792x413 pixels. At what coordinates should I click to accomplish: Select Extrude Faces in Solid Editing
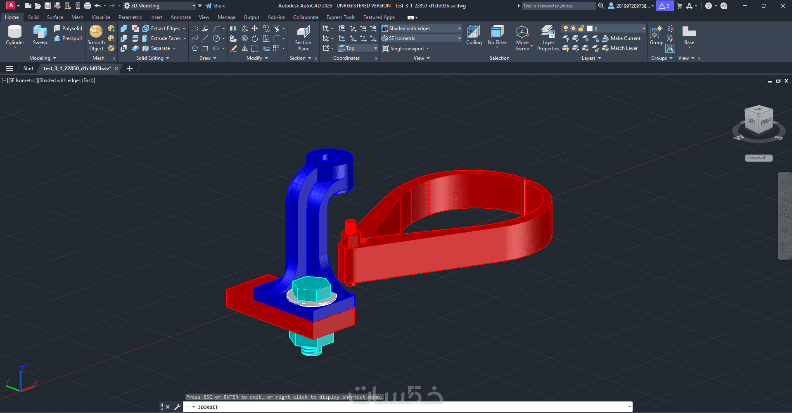[161, 38]
